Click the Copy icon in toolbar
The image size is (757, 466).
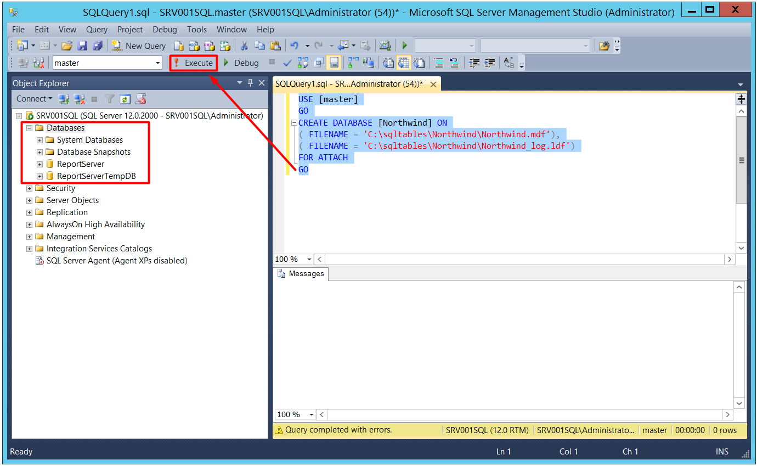coord(259,46)
